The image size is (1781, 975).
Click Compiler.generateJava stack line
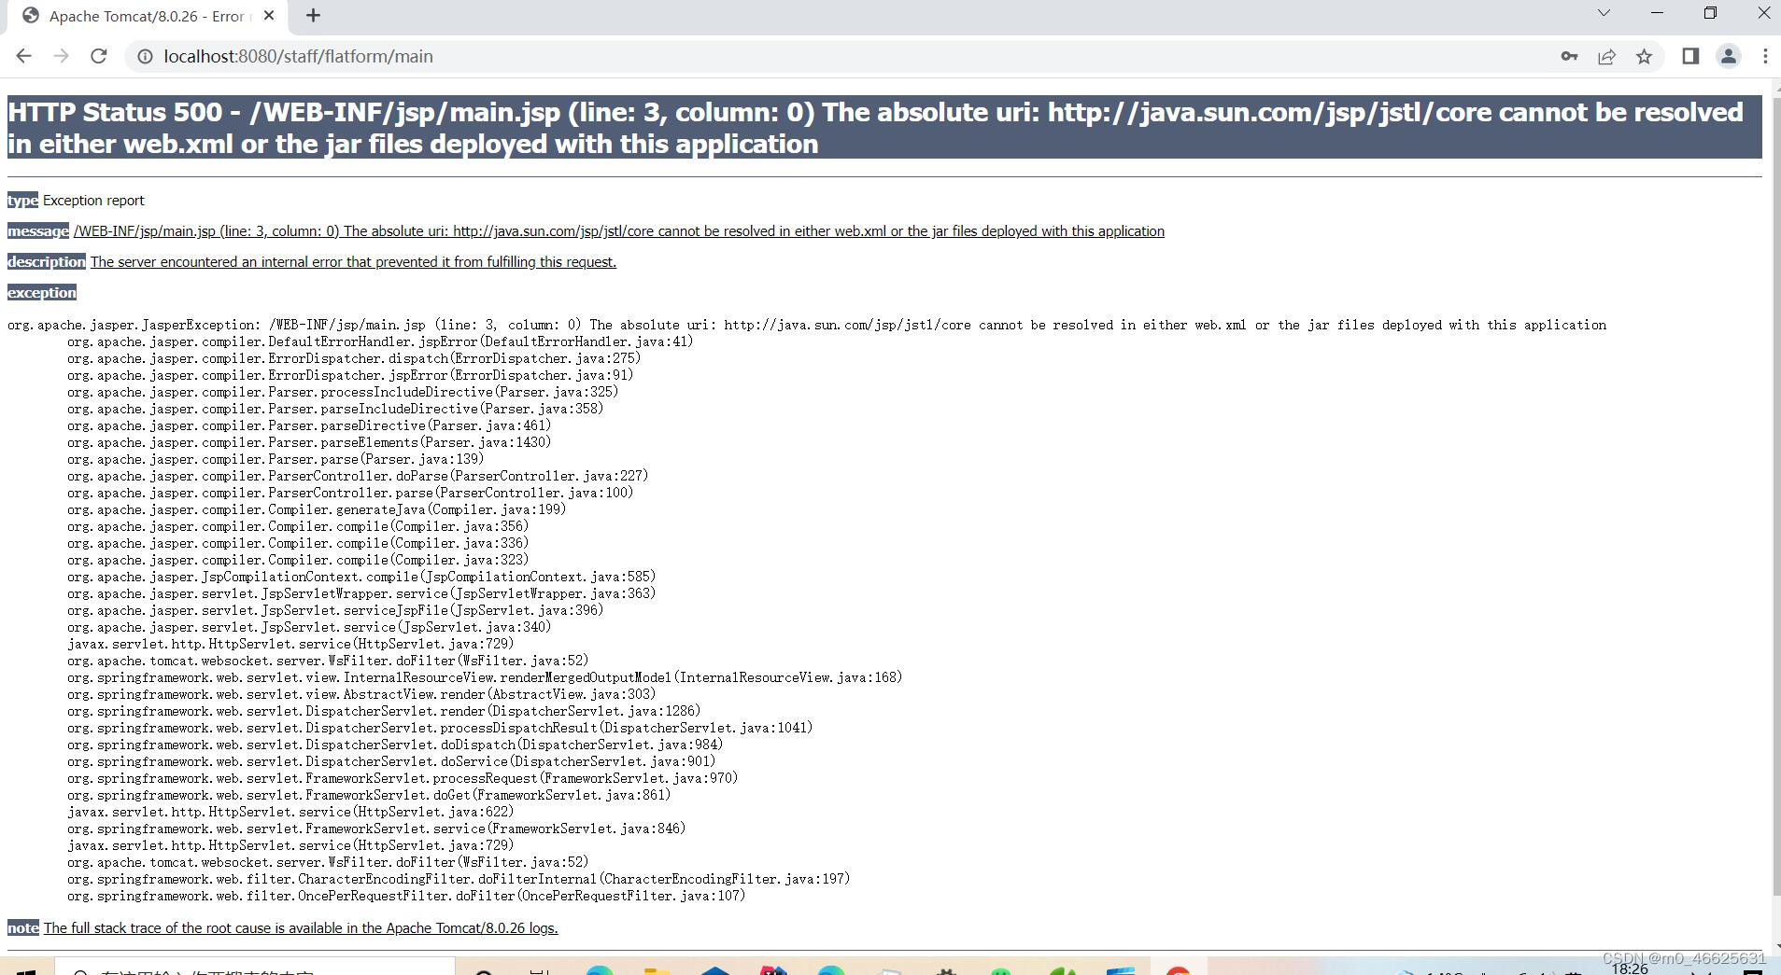tap(317, 509)
